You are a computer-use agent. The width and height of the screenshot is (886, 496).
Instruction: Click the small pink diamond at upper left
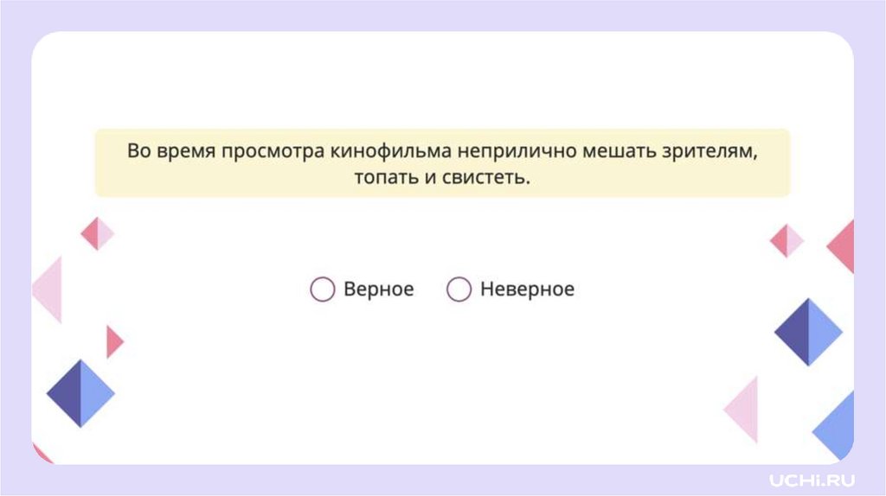(97, 233)
